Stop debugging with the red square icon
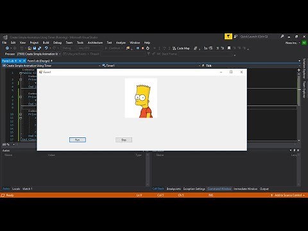Image resolution: width=308 pixels, height=231 pixels. 142,48
